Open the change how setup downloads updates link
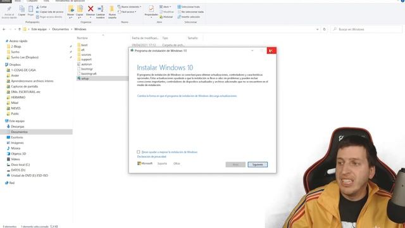Image resolution: width=405 pixels, height=228 pixels. tap(187, 96)
